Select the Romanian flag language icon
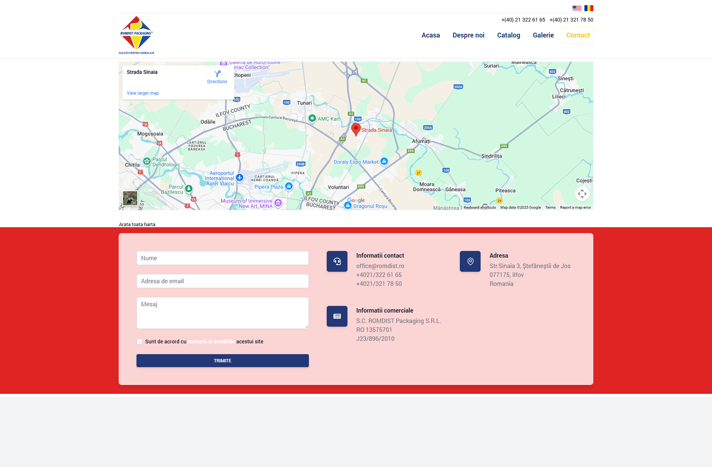Screen dimensions: 712x467 point(589,8)
